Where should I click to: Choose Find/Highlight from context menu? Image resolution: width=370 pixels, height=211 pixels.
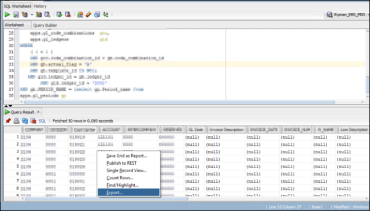(x=122, y=185)
